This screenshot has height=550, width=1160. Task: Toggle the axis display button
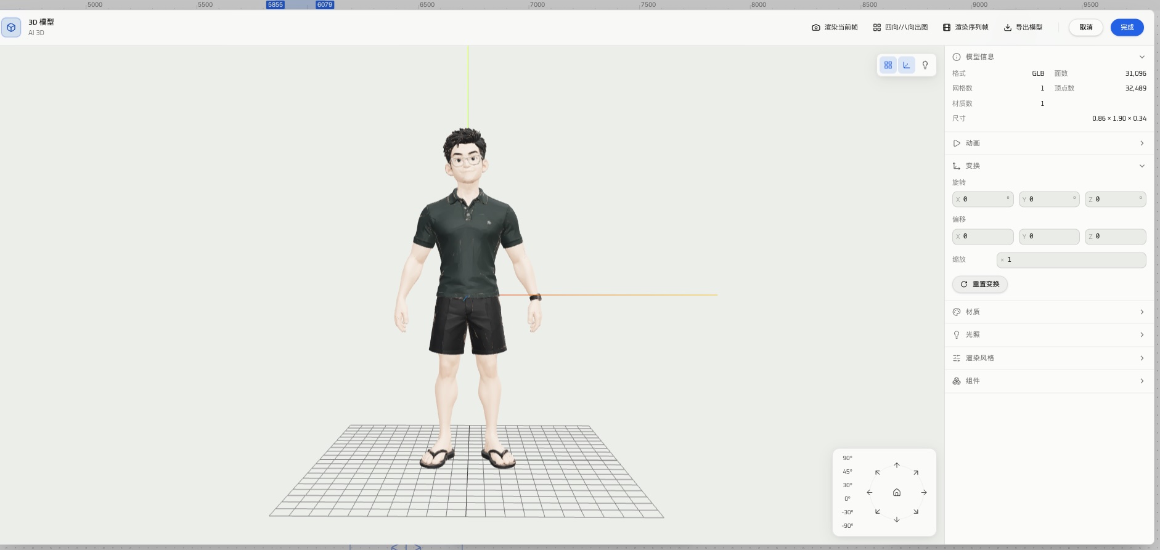click(907, 65)
